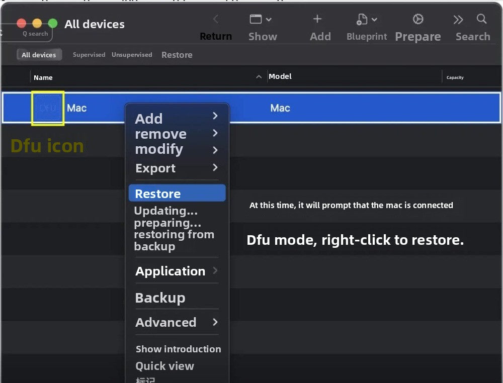Select Application menu entry text
The width and height of the screenshot is (503, 383).
tap(171, 271)
